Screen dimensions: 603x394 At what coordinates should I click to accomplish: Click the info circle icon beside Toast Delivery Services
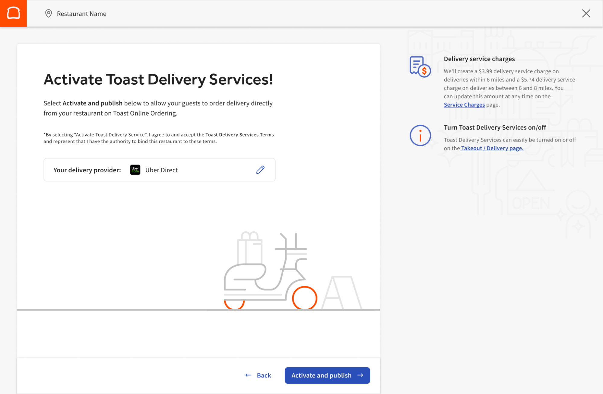[x=420, y=136]
